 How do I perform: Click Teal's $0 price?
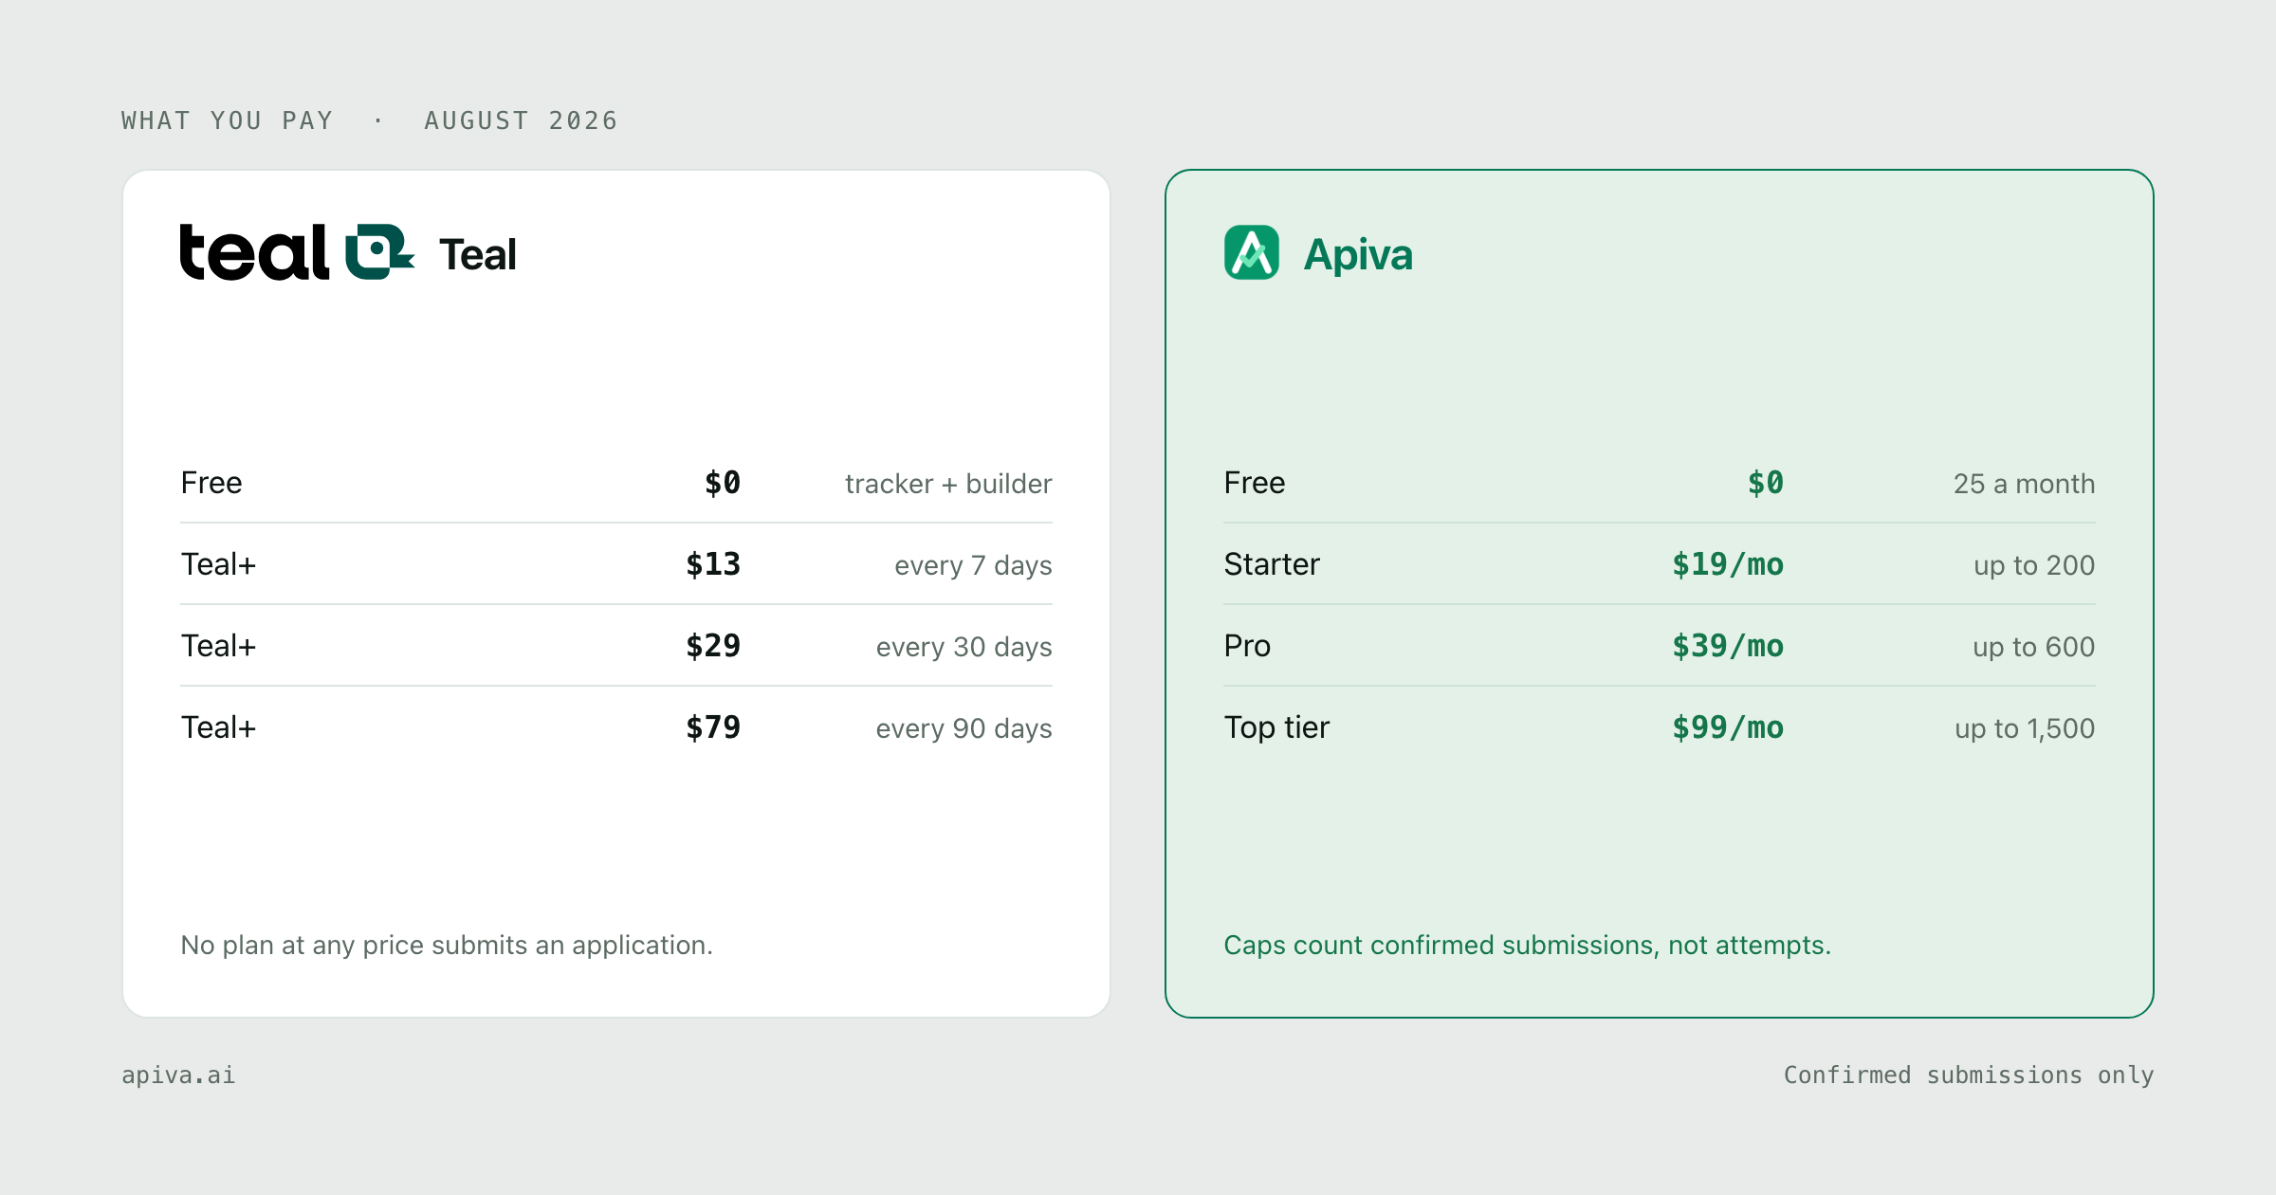coord(723,483)
